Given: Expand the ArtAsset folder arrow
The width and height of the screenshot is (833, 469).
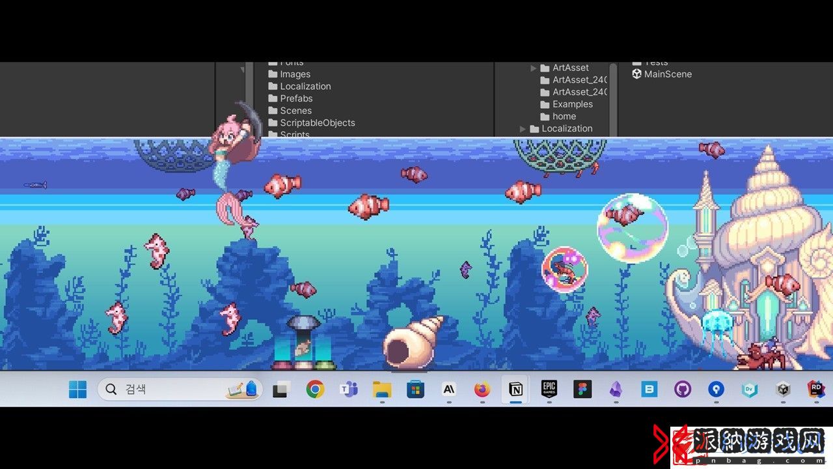Looking at the screenshot, I should tap(534, 68).
